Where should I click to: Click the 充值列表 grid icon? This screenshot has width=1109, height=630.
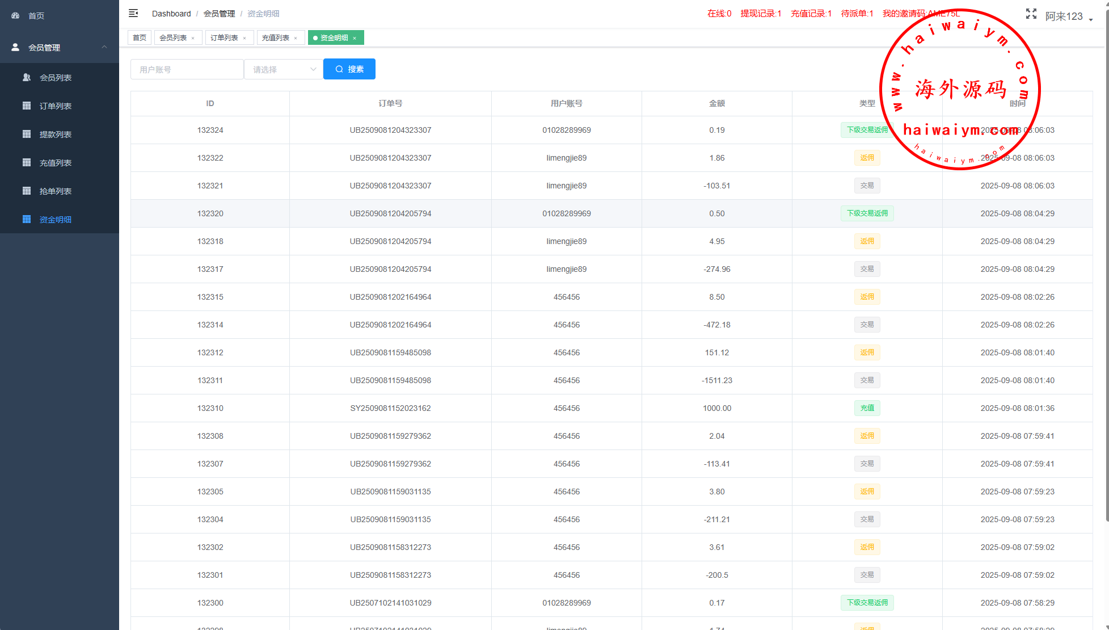26,162
